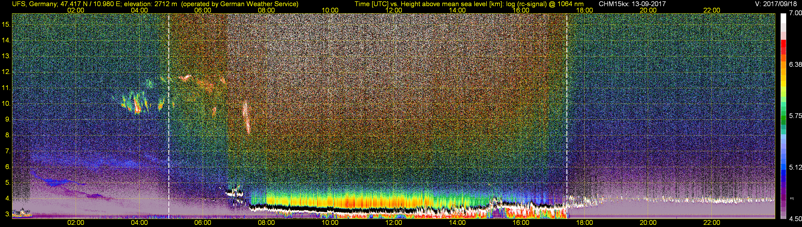Image resolution: width=802 pixels, height=227 pixels.
Task: Click the 6 km height axis label
Action: point(8,167)
